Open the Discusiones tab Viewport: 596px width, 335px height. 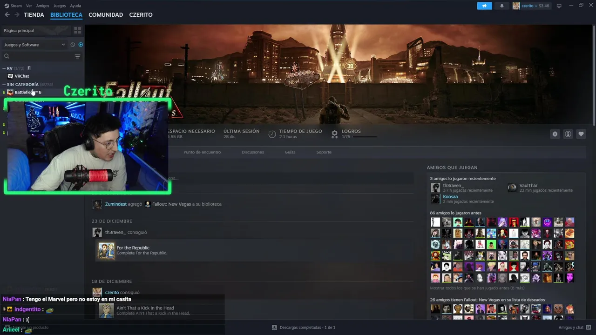coord(253,152)
